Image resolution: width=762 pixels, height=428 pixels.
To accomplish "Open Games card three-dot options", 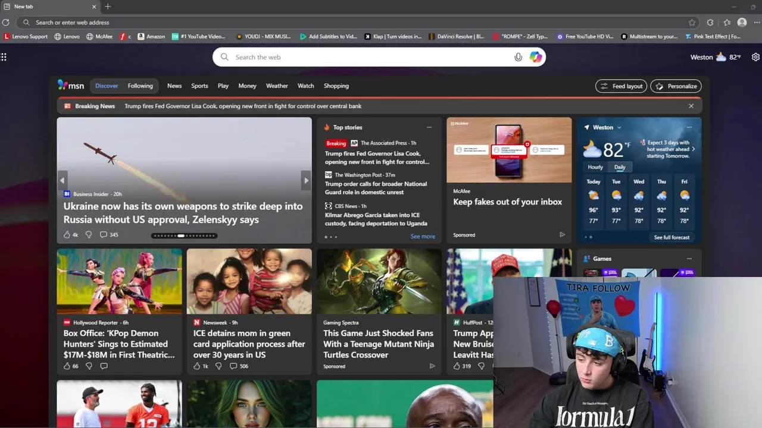I will pyautogui.click(x=689, y=259).
